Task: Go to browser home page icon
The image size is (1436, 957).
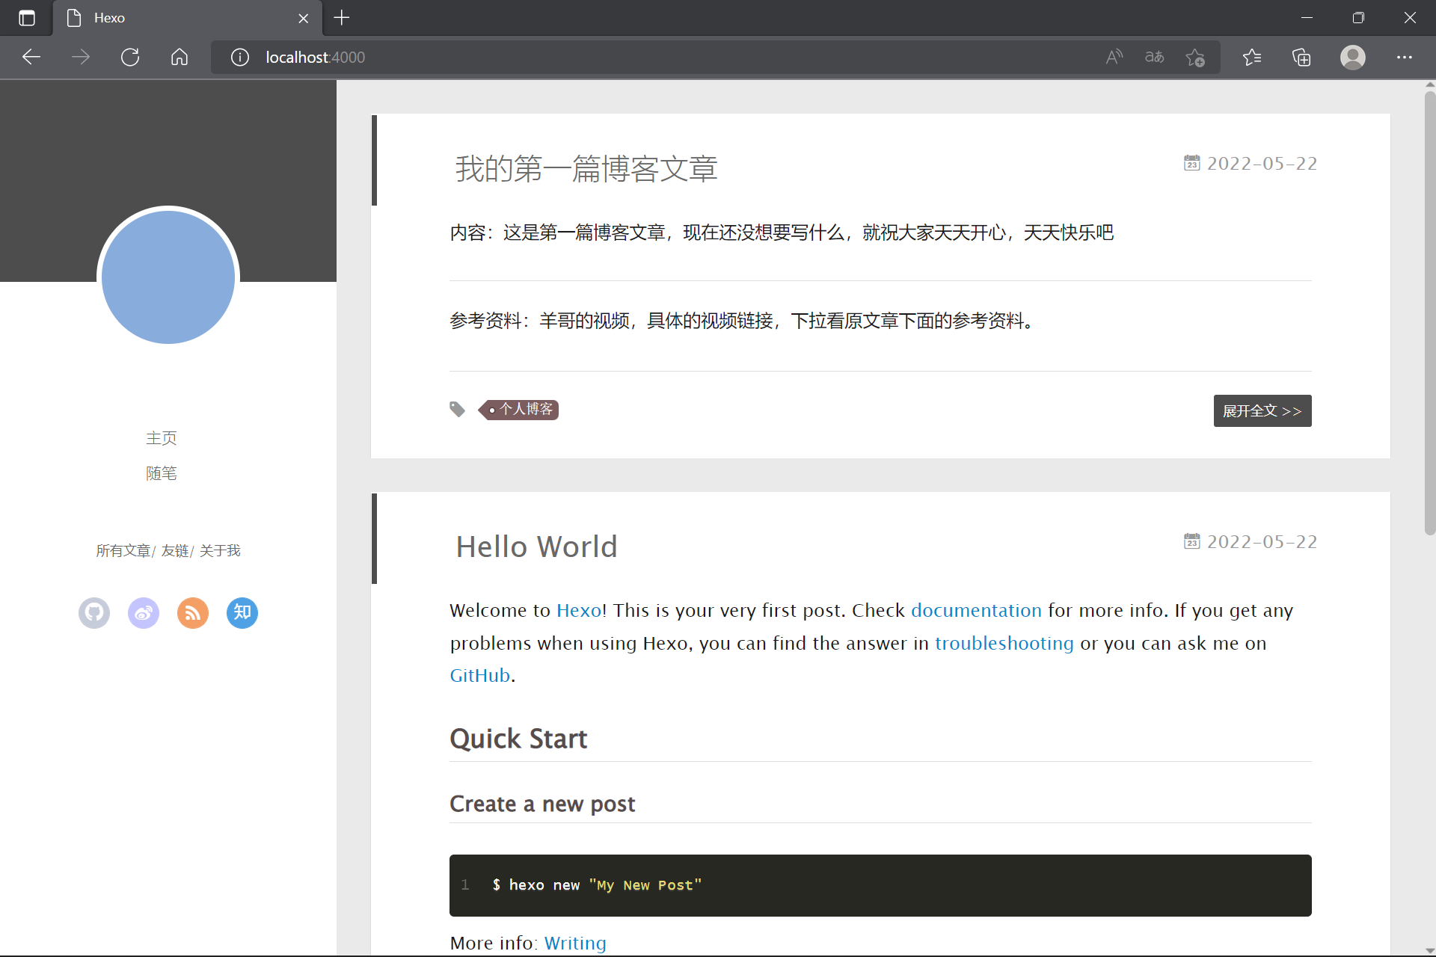Action: click(x=179, y=58)
